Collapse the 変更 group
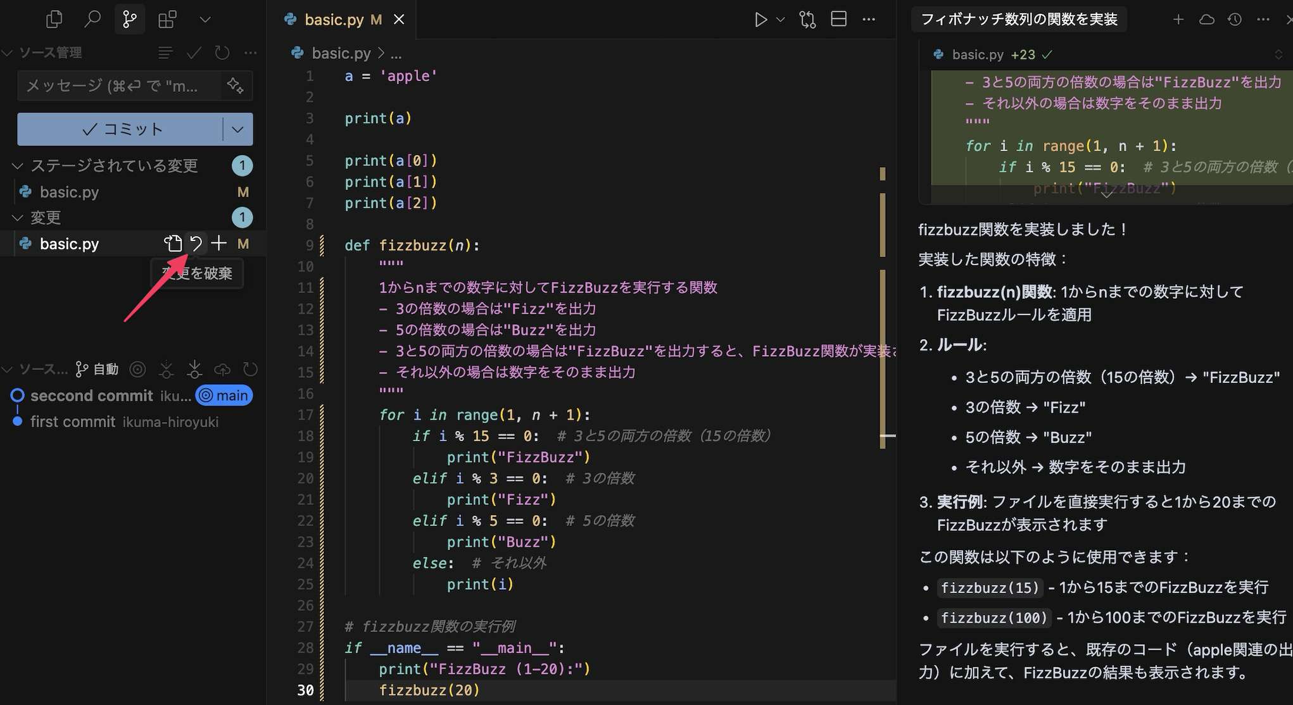Screen dimensions: 1293x705 pos(18,218)
